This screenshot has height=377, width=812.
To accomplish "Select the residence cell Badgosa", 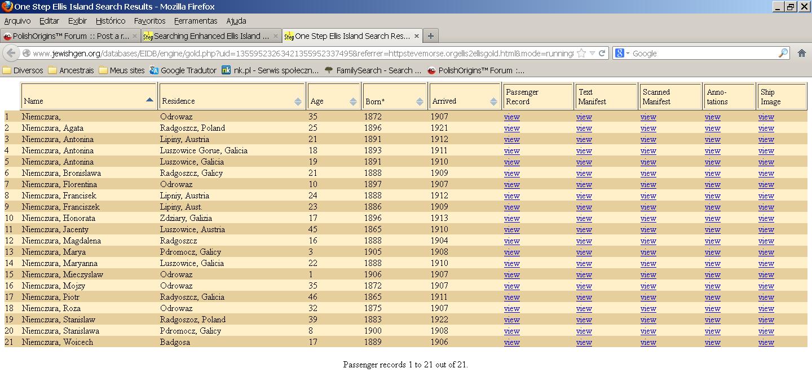I will (175, 342).
